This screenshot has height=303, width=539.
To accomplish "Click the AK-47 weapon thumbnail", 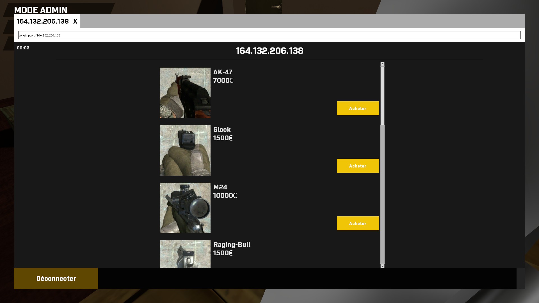I will click(185, 93).
